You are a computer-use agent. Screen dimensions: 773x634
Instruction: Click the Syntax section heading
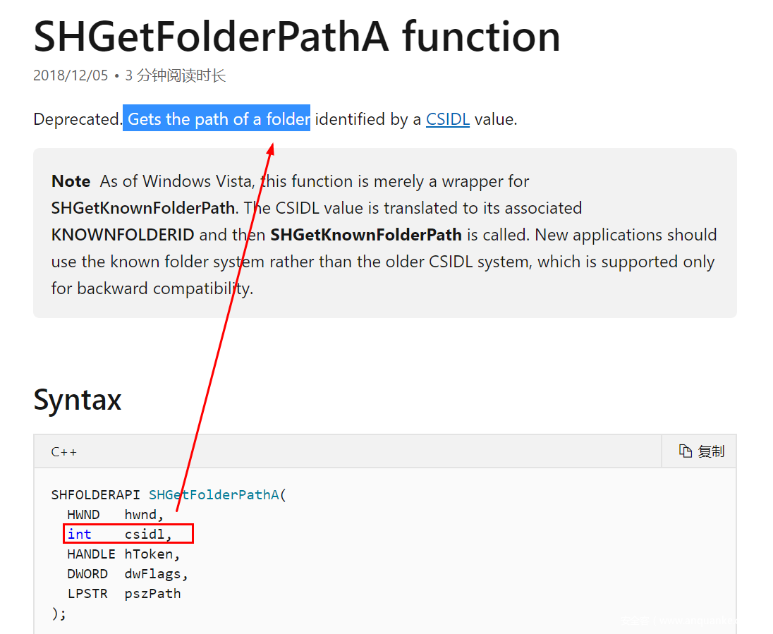click(78, 400)
